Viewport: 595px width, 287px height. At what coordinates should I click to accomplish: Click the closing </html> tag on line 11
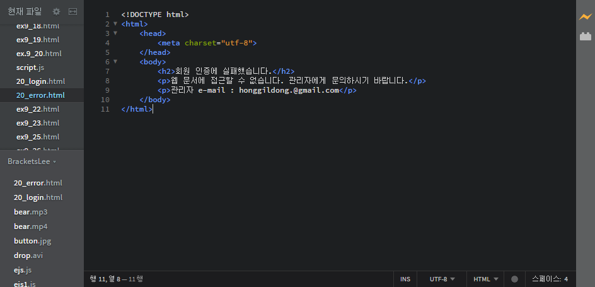[x=137, y=109]
